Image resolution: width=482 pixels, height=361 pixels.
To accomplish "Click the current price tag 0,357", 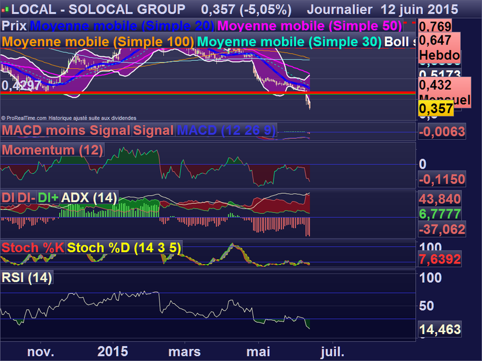I will tap(436, 109).
